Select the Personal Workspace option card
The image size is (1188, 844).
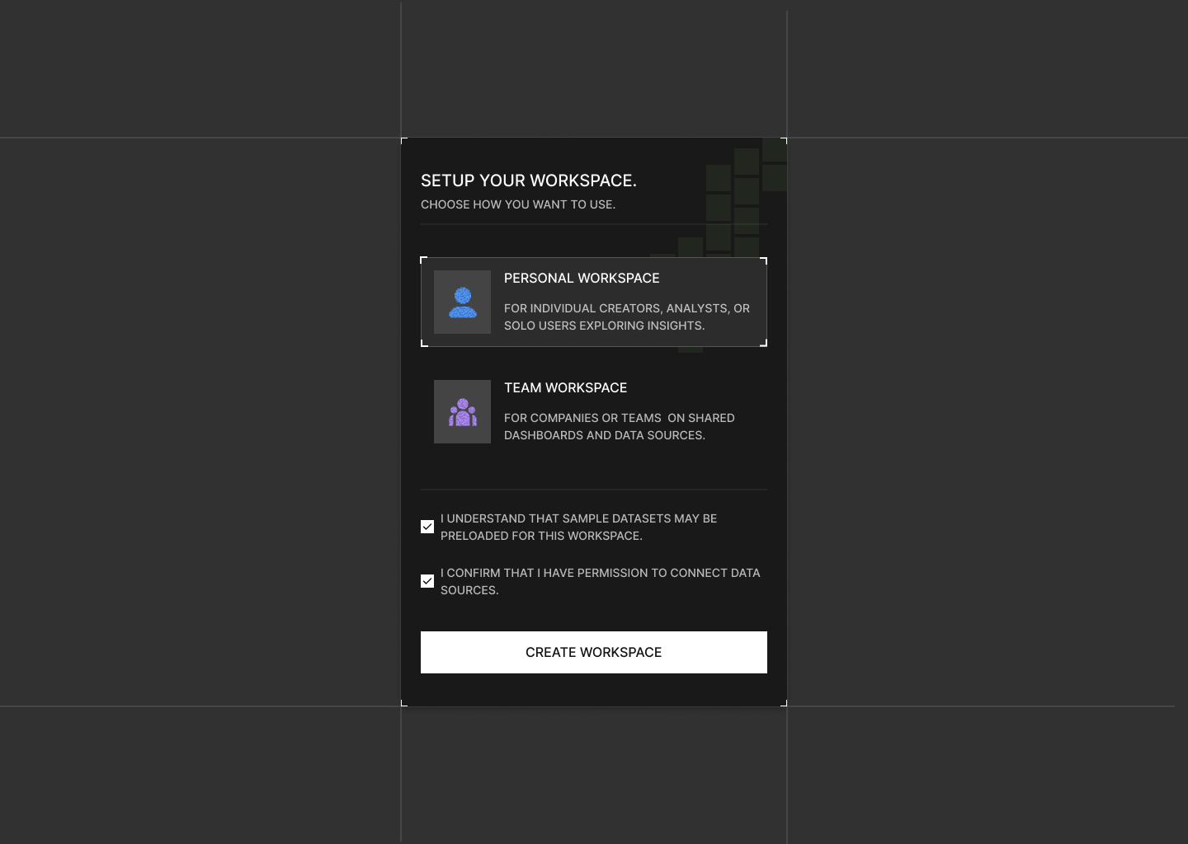(593, 302)
